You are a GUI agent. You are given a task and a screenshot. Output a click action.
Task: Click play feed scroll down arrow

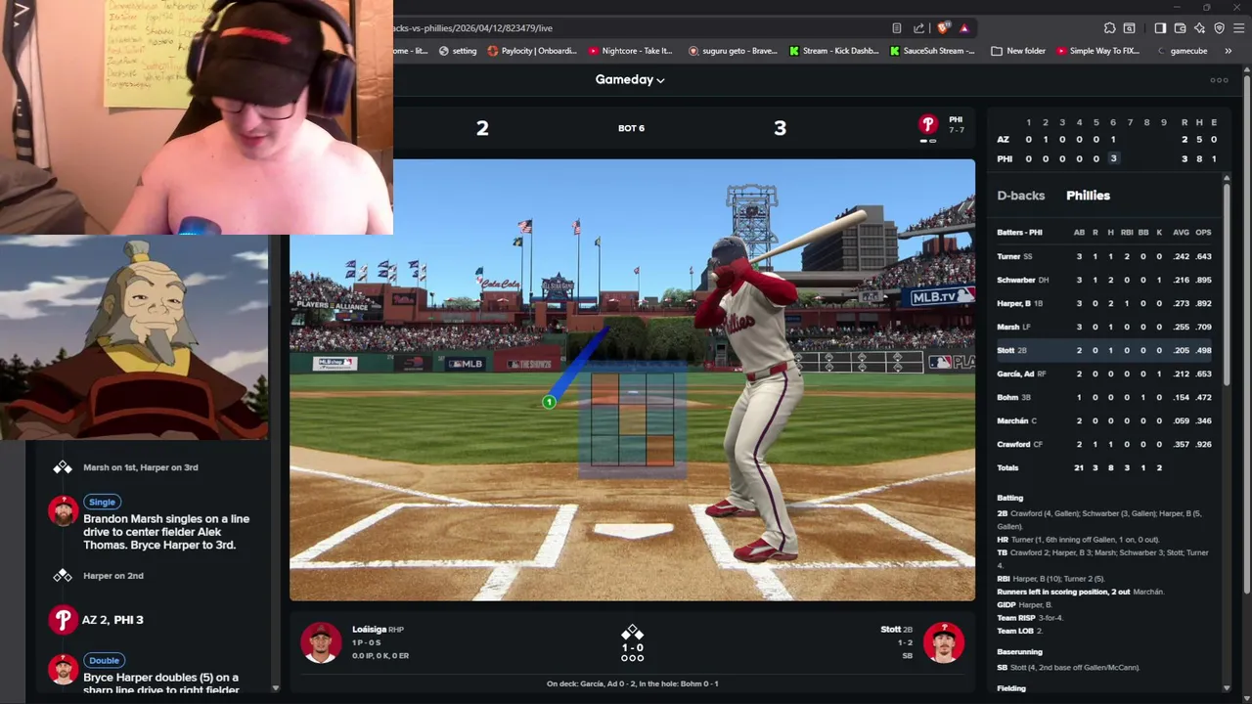pos(275,689)
